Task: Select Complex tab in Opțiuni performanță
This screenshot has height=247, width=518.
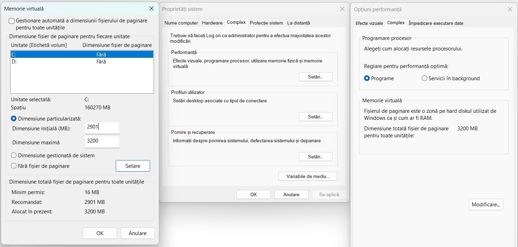Action: click(x=396, y=22)
